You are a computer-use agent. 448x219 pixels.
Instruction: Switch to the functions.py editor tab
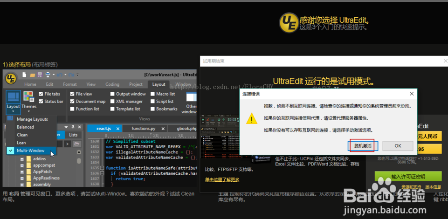coord(144,129)
